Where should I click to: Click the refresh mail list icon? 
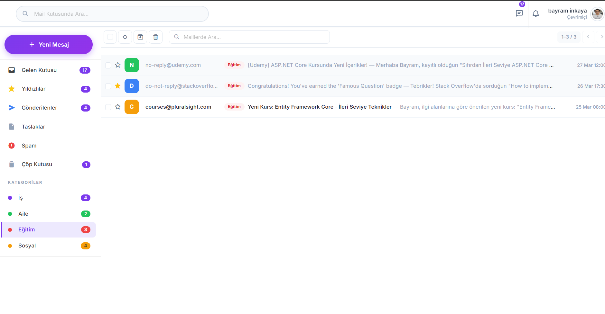[125, 37]
